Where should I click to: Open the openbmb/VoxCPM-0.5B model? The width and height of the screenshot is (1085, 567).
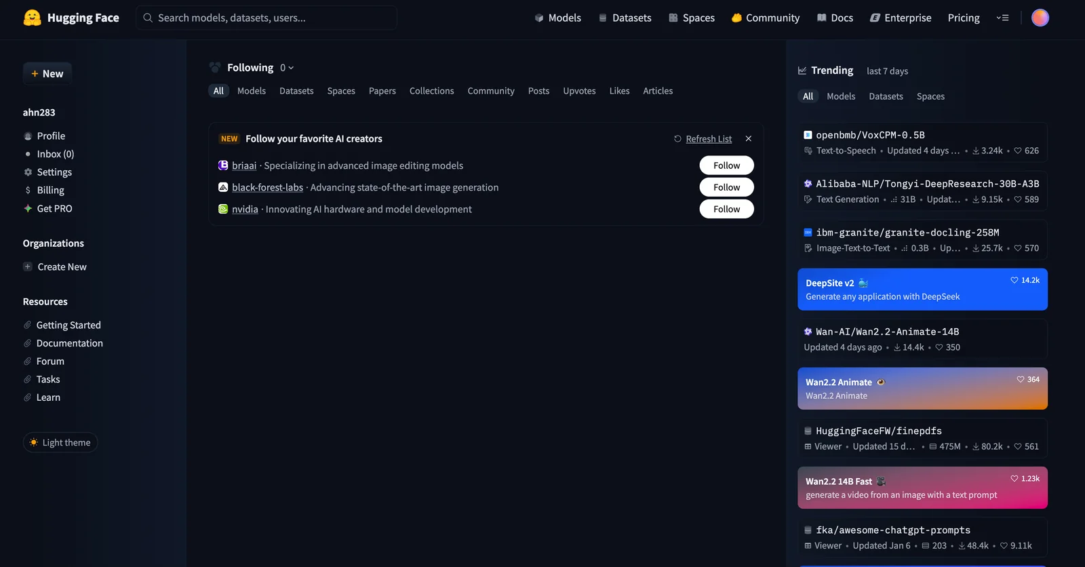[x=870, y=135]
